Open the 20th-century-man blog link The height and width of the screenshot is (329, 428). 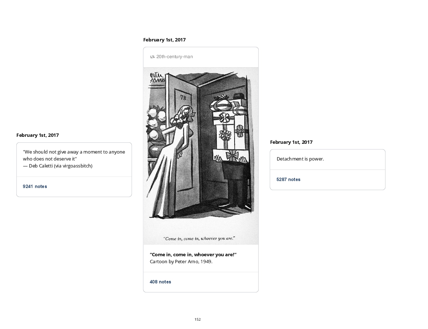pyautogui.click(x=174, y=57)
